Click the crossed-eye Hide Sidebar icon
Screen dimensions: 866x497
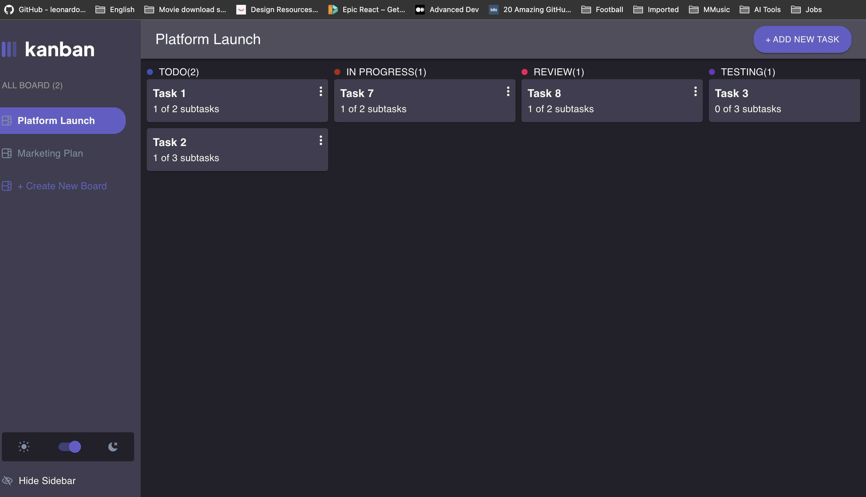pos(7,481)
